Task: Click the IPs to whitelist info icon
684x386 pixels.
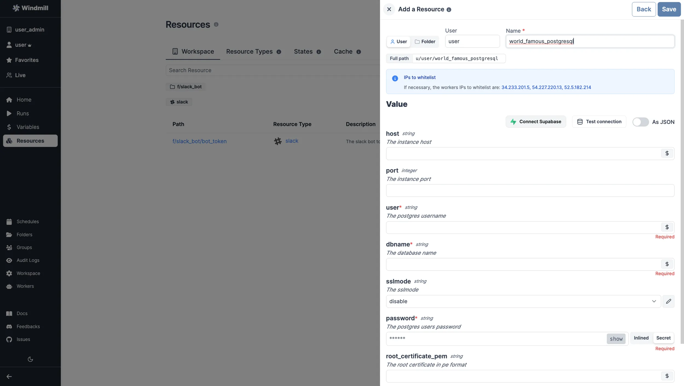Action: [395, 78]
